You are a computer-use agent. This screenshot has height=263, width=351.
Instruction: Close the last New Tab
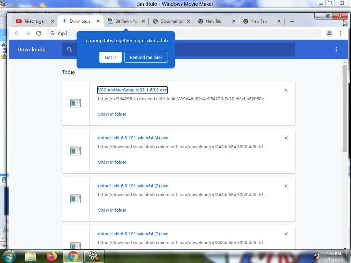tap(279, 21)
